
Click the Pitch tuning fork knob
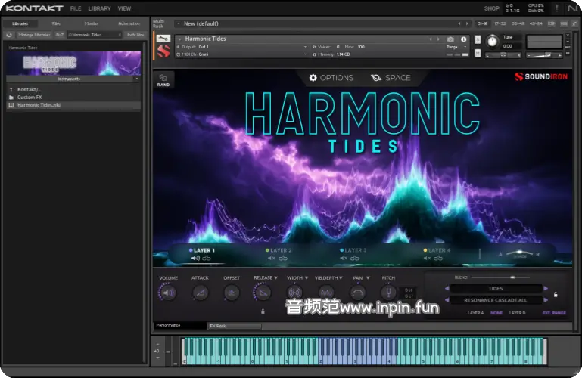(388, 293)
